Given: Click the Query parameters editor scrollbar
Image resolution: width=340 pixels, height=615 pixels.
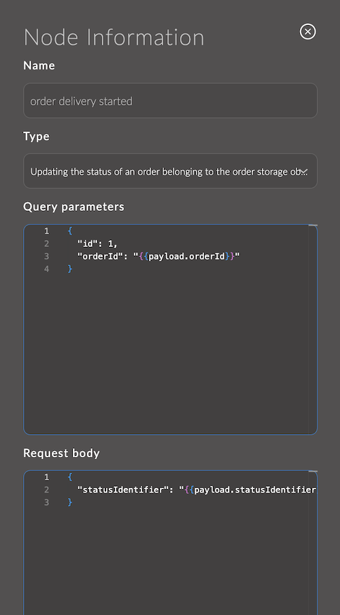Looking at the screenshot, I should [x=313, y=329].
